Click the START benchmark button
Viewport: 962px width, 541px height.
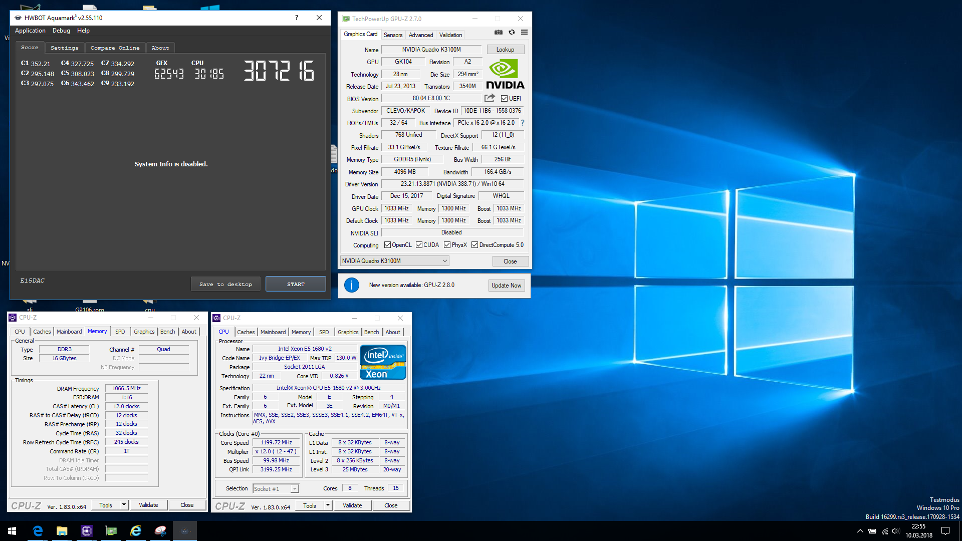pyautogui.click(x=296, y=284)
